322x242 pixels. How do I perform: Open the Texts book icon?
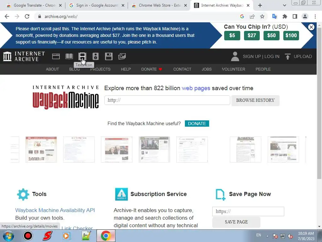(x=69, y=56)
